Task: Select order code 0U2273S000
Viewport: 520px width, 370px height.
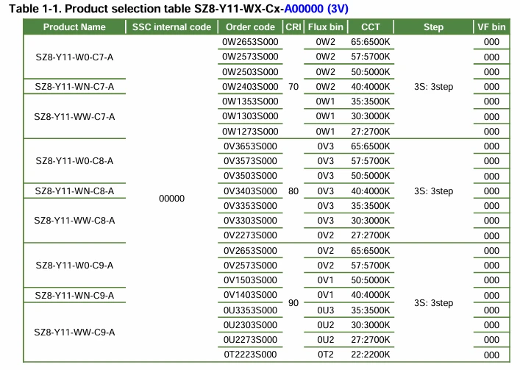Action: tap(250, 340)
